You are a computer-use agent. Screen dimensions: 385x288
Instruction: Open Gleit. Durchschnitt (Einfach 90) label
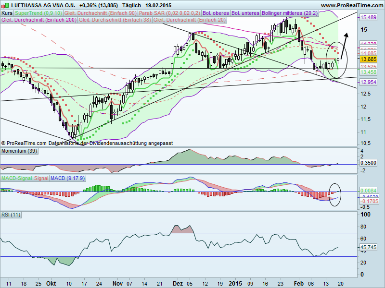coord(101,13)
